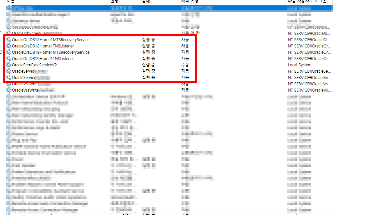This screenshot has width=374, height=215.
Task: Click logon account cell of OracleOraDB19Home1TNSListener
Action: [x=309, y=59]
